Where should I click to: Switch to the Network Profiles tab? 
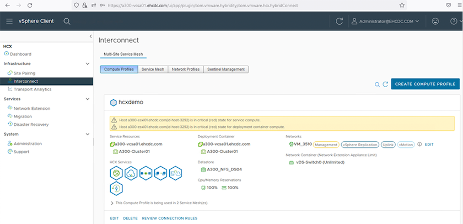pos(185,70)
